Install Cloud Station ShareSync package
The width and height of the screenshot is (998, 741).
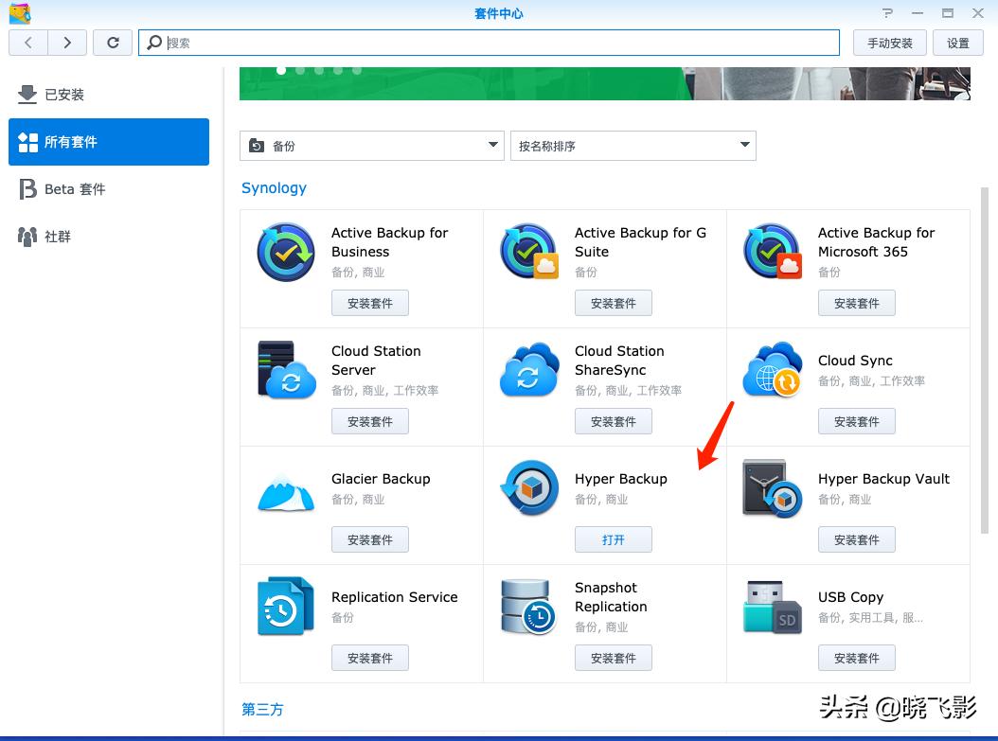tap(614, 421)
